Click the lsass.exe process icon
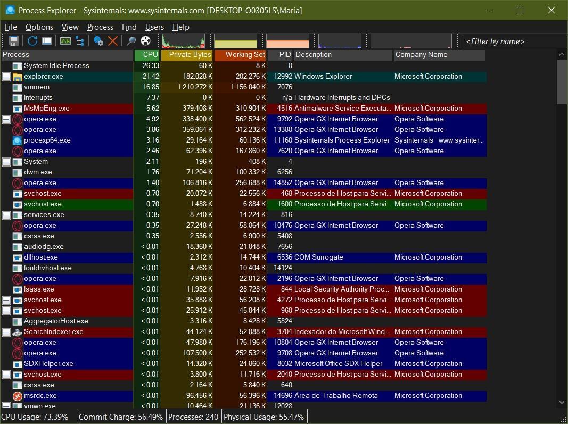568x424 pixels. [17, 289]
